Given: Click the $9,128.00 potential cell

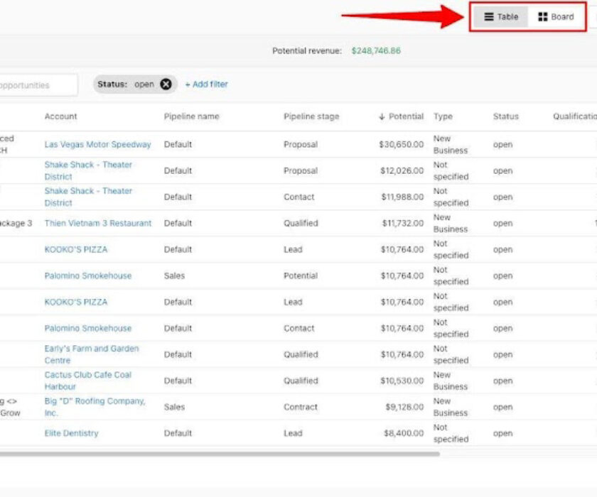Looking at the screenshot, I should pos(404,407).
